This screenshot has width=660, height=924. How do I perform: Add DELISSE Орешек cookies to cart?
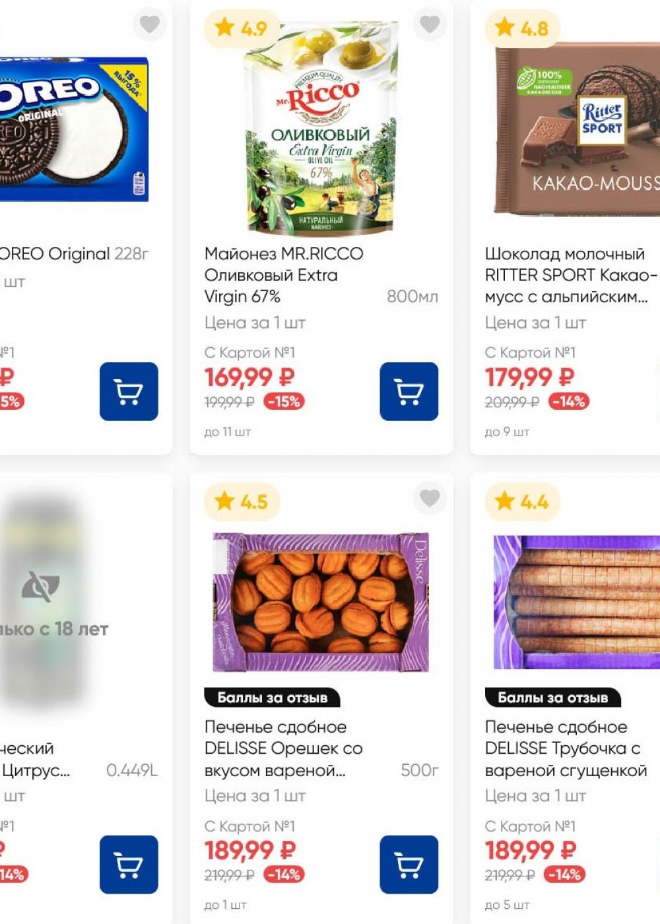click(409, 865)
